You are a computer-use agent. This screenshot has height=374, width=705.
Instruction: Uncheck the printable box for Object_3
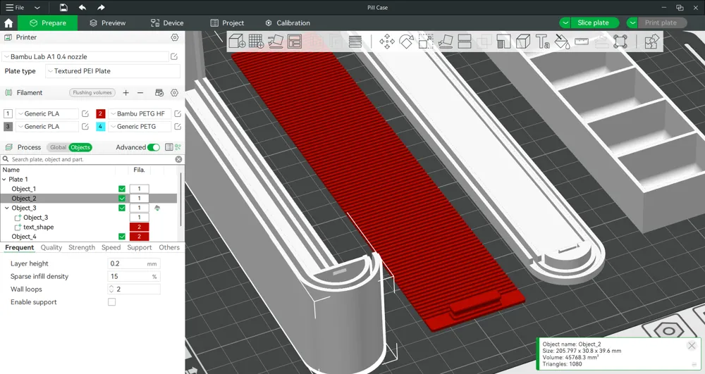[122, 208]
